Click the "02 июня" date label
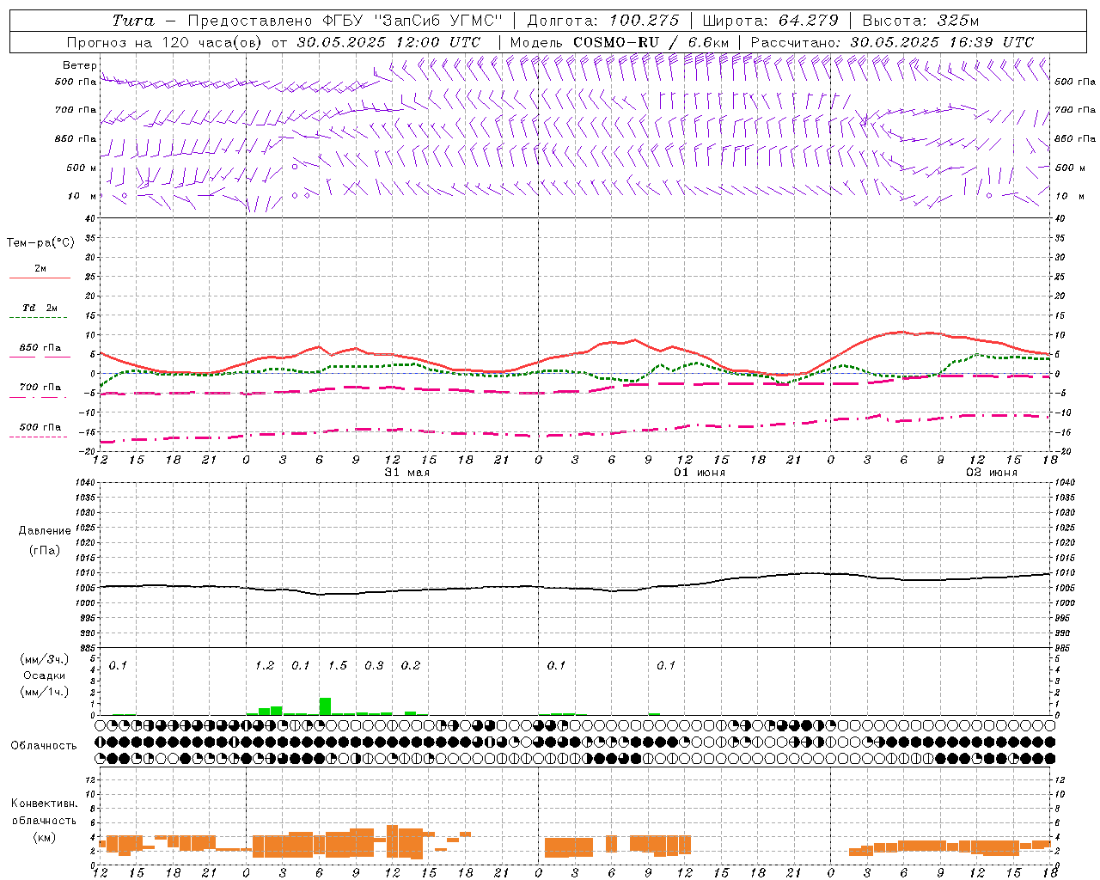 992,473
